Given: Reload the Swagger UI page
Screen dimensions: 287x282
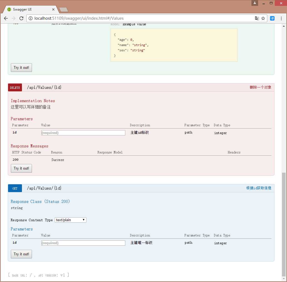Looking at the screenshot, I should tap(21, 18).
